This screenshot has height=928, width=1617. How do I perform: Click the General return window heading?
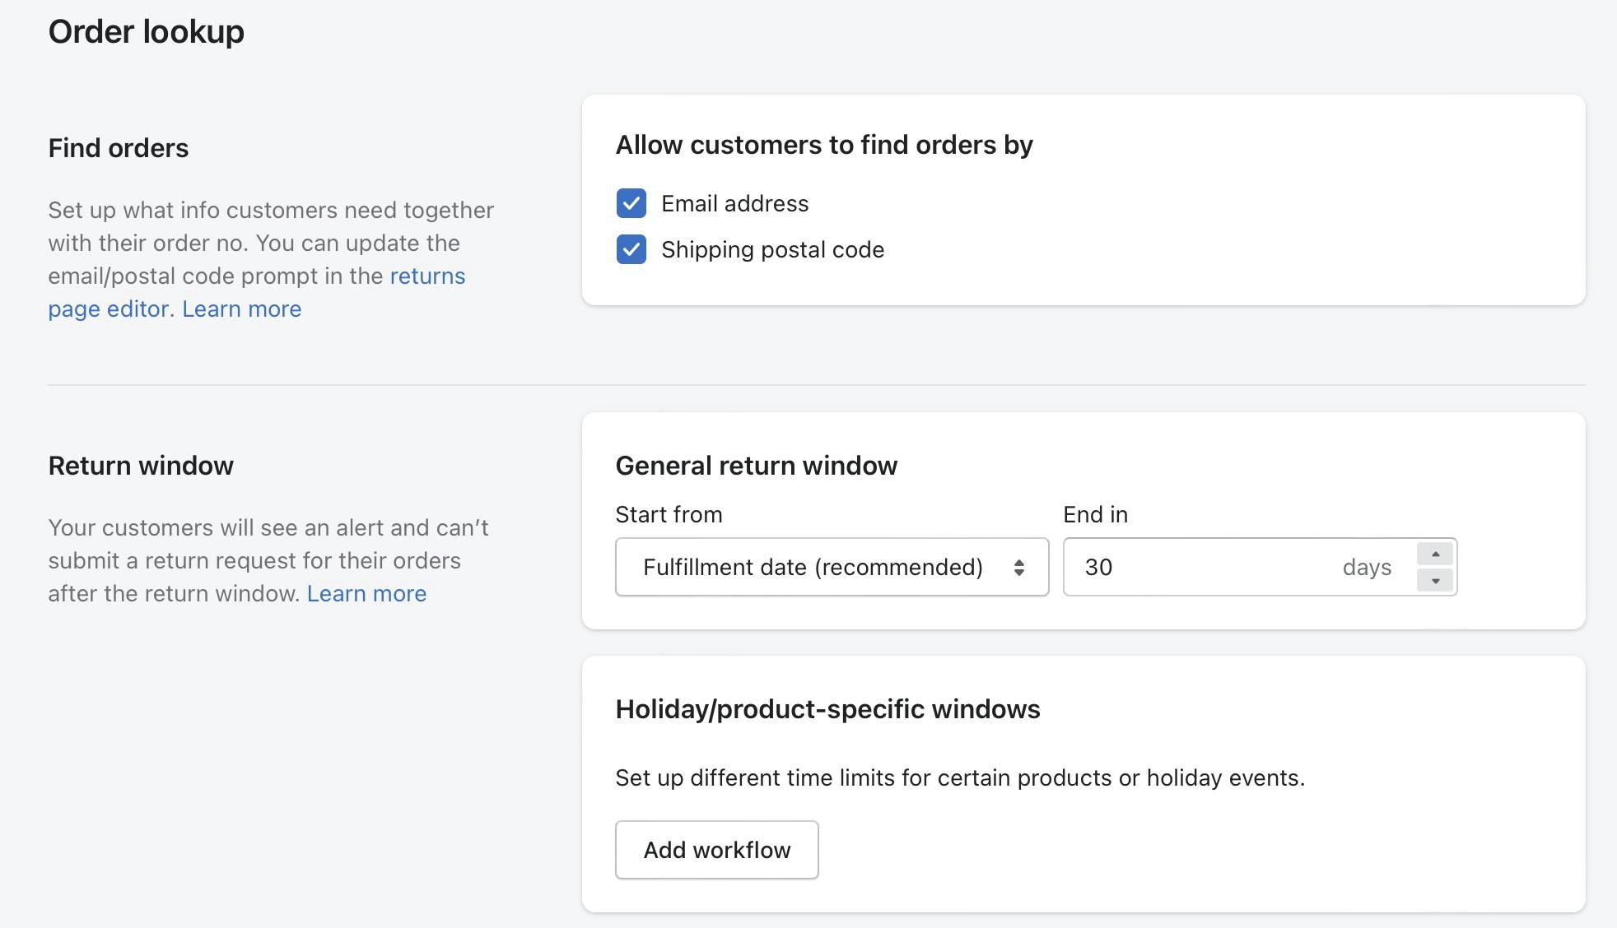point(756,466)
